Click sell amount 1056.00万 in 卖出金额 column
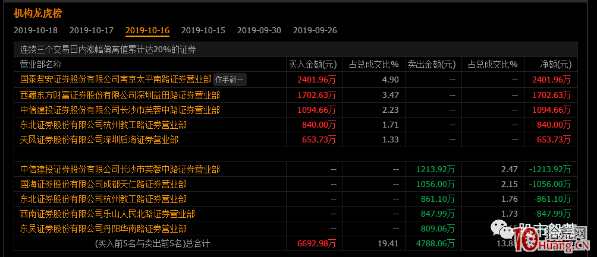 [436, 185]
